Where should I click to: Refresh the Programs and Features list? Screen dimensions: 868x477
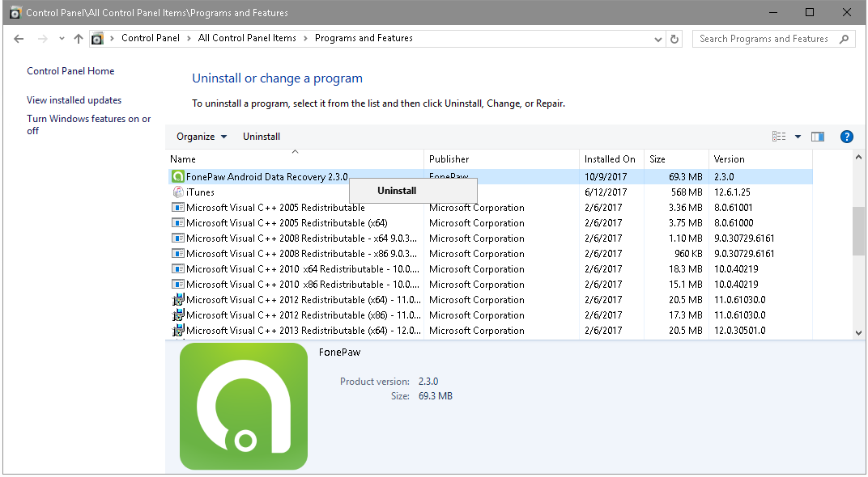(674, 40)
